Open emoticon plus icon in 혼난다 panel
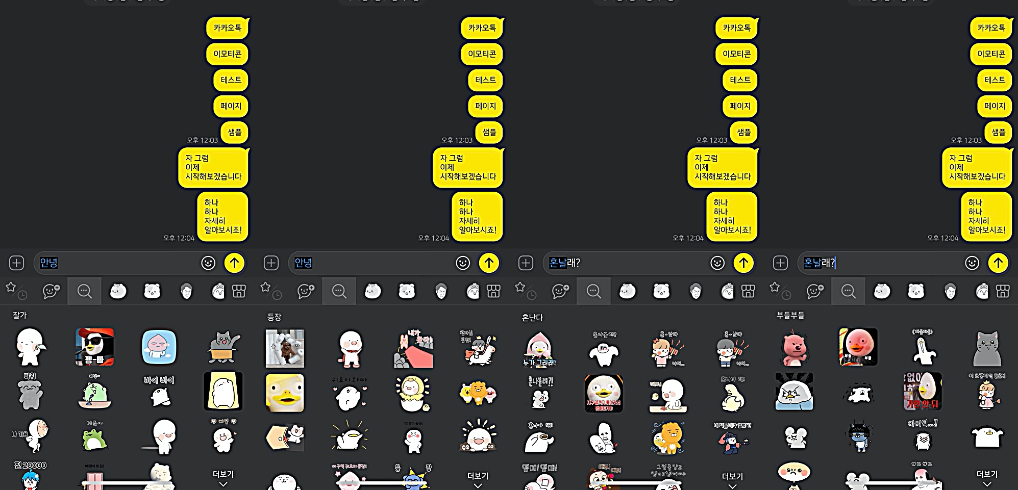Image resolution: width=1018 pixels, height=490 pixels. (560, 291)
